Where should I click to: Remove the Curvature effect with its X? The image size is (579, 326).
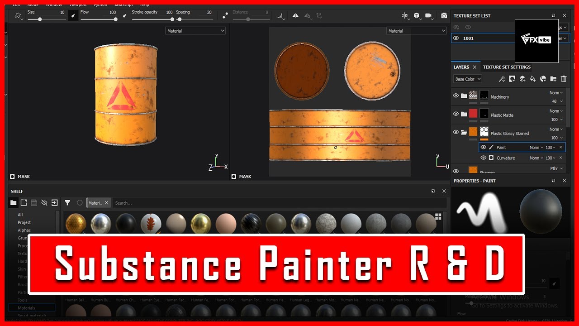pyautogui.click(x=561, y=158)
